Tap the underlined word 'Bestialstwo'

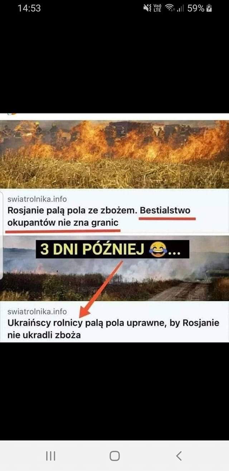[x=165, y=210]
